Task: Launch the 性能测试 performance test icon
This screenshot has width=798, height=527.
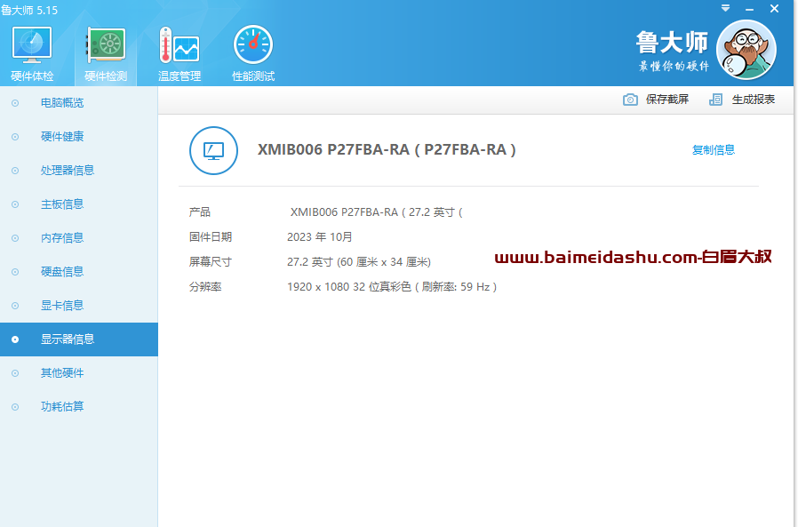Action: click(253, 54)
